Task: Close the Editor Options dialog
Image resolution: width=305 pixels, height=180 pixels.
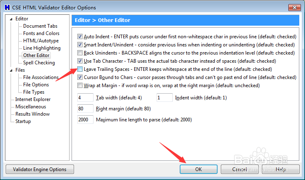Action: tap(294, 8)
